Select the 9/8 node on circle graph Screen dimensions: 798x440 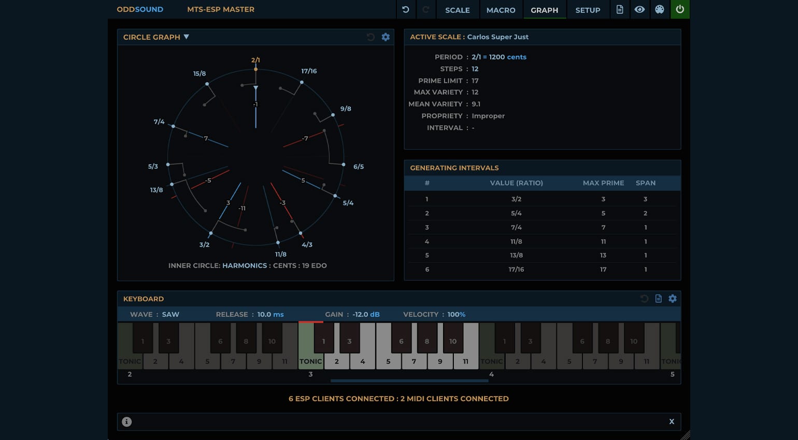click(333, 115)
